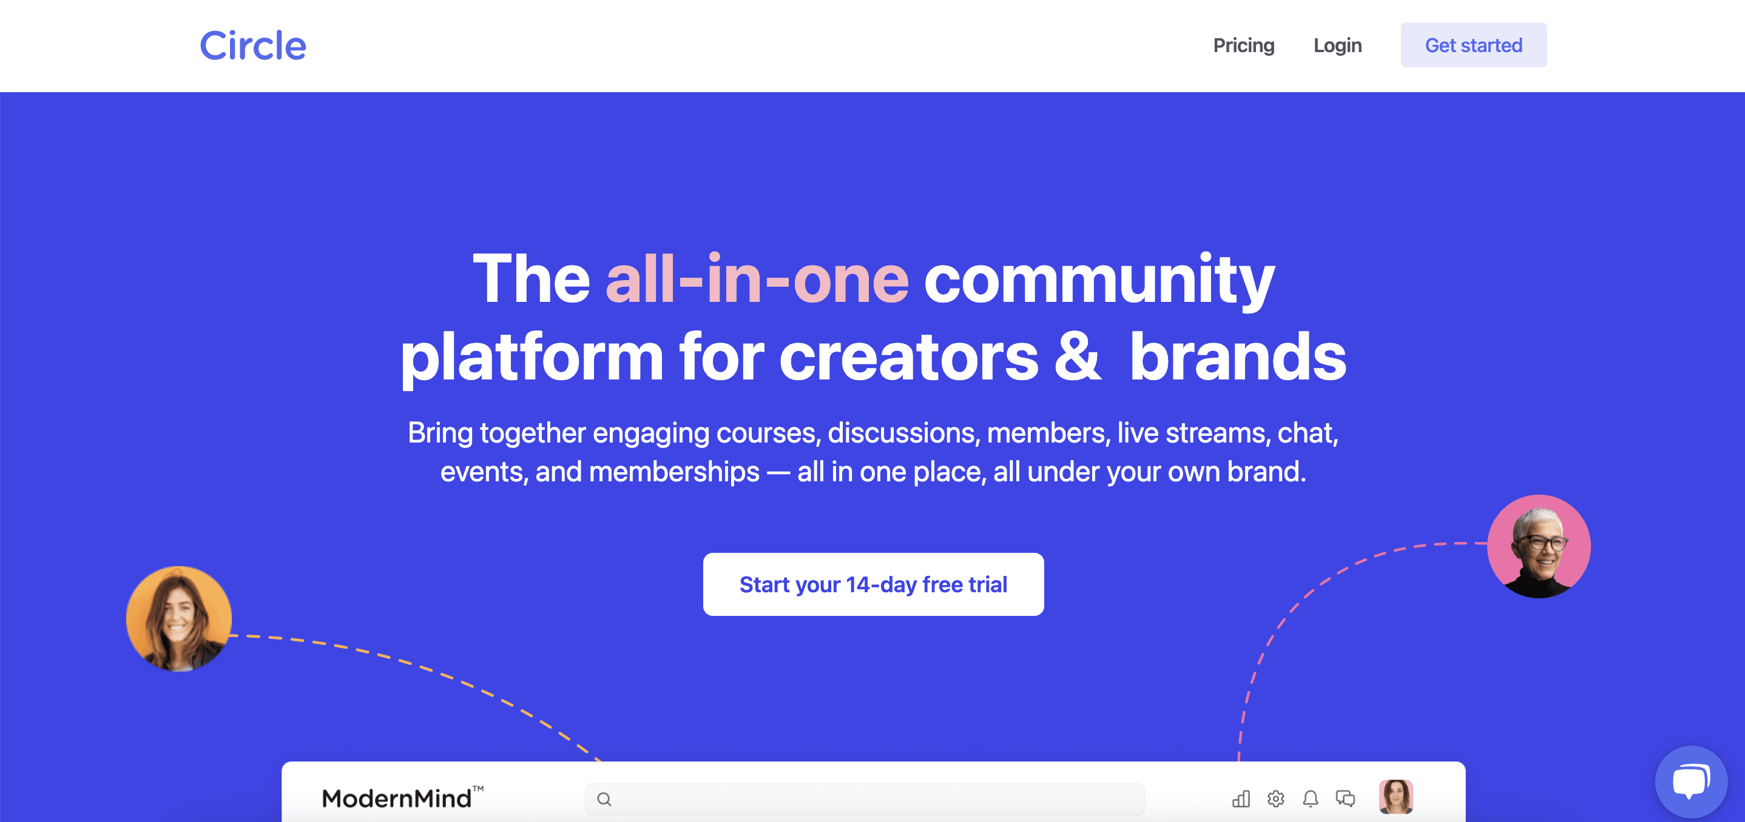
Task: Open the chat messages bubbles icon
Action: 1345,799
